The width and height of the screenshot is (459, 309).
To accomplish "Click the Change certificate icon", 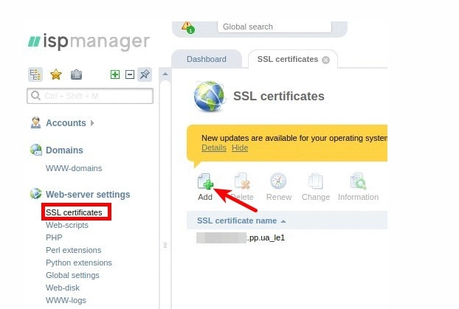I will point(316,181).
